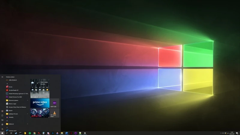Screen dimensions: 240x135
Task: Open the Netflix tile
Action: pyautogui.click(x=40, y=113)
